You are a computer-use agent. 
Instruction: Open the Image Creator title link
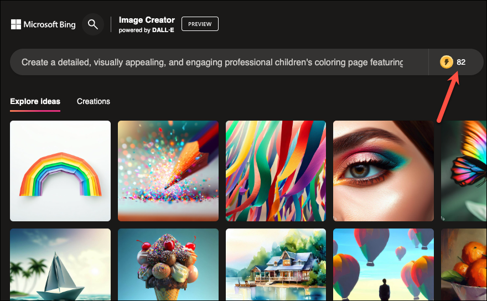click(147, 20)
